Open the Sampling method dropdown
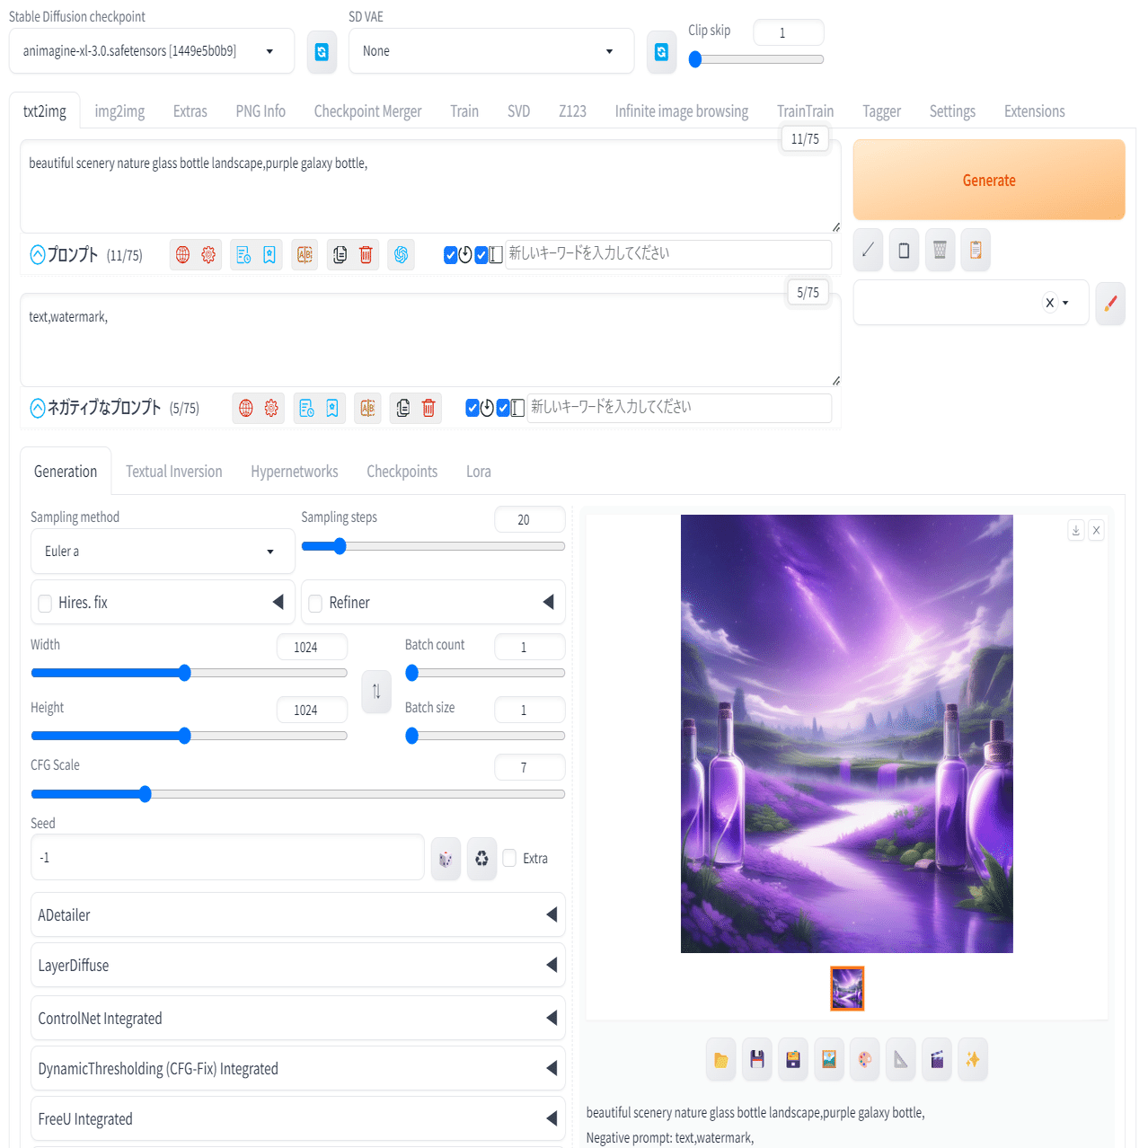 [163, 552]
